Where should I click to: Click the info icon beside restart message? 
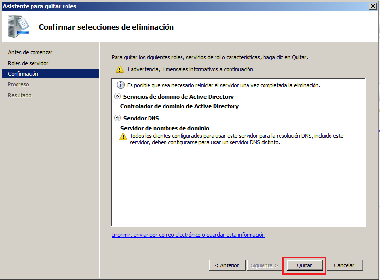tap(121, 85)
